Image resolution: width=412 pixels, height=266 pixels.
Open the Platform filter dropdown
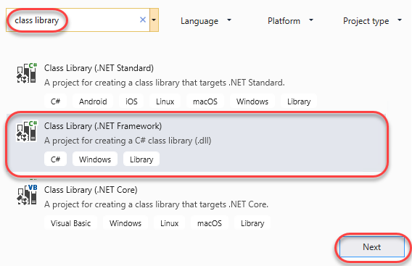point(290,21)
